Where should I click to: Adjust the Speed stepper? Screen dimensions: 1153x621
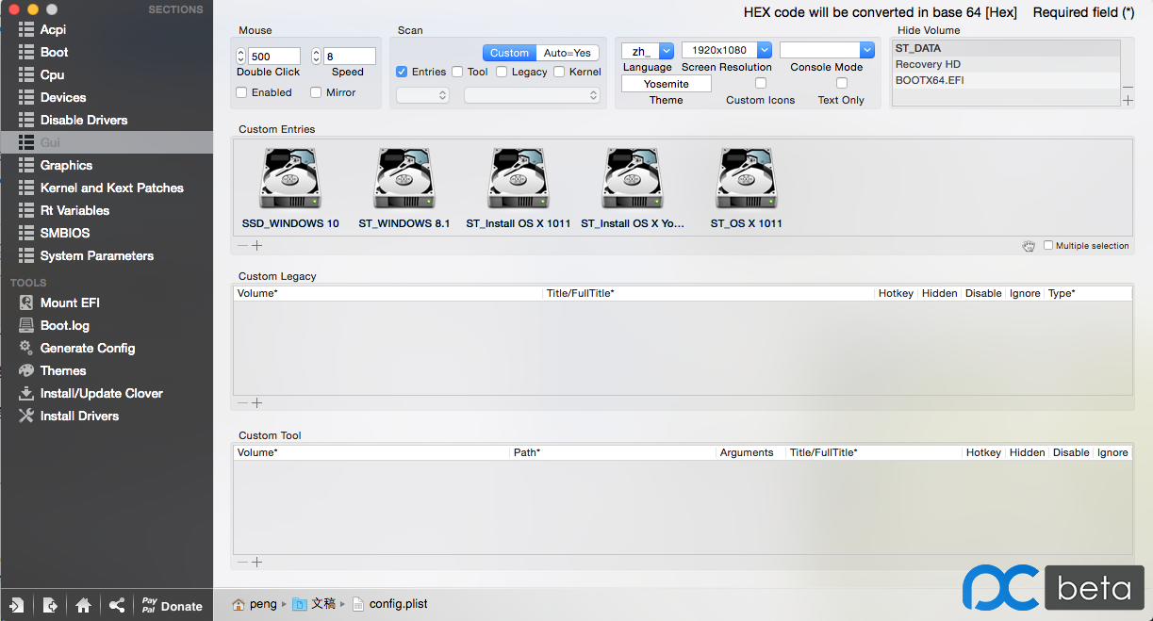[x=317, y=57]
